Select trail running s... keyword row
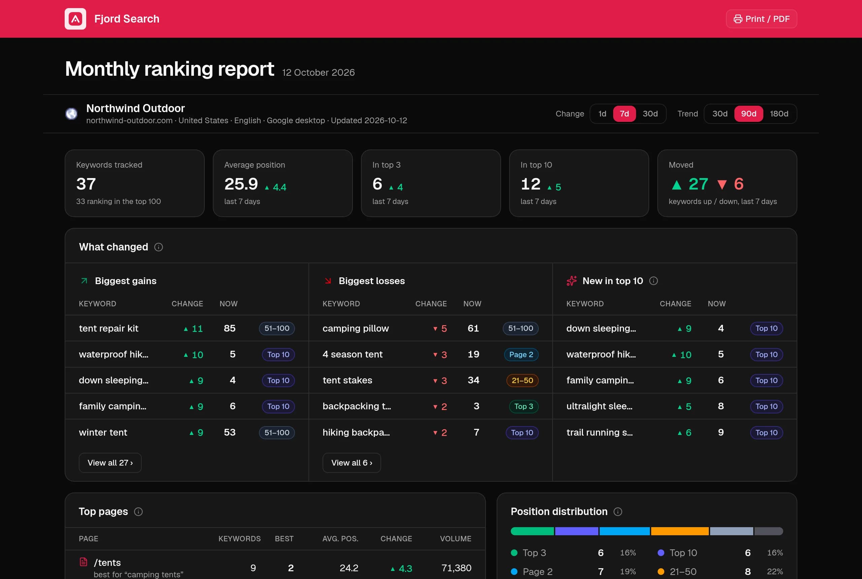862x579 pixels. pyautogui.click(x=675, y=433)
